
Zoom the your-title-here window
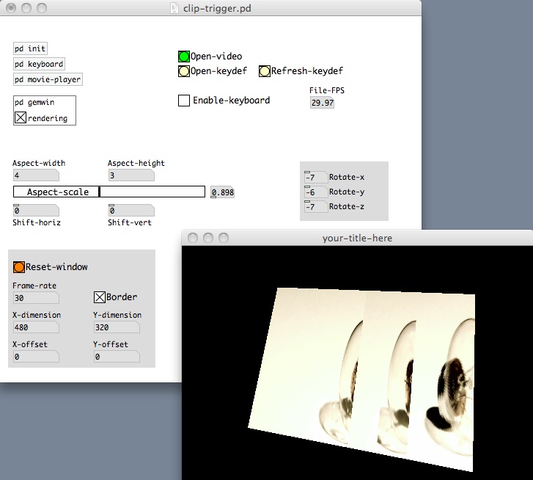coord(224,238)
